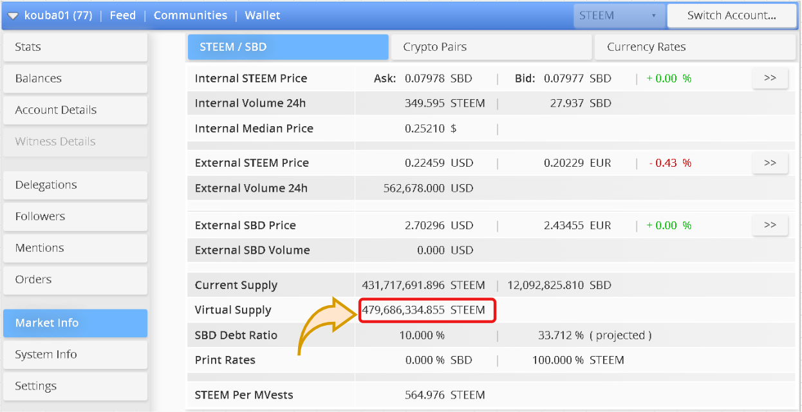Screen dimensions: 802x412
Task: Select Current Supply 431,717,691.896 STEEM
Action: (424, 285)
